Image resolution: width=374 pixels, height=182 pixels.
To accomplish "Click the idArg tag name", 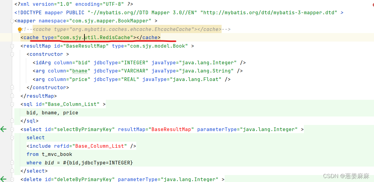I will tap(43, 63).
